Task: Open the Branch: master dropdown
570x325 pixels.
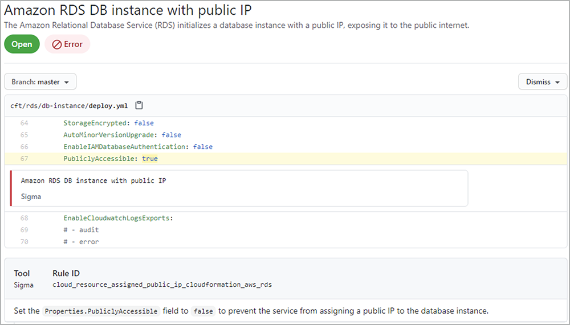Action: click(40, 82)
